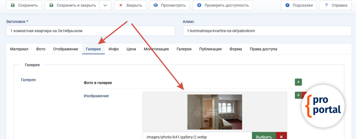Open Подсказки hints button
This screenshot has width=356, height=139.
click(x=299, y=6)
